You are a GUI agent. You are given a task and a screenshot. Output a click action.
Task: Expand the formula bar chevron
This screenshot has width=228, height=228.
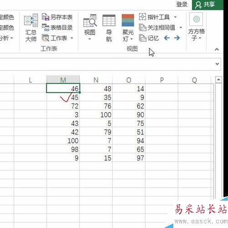point(217,64)
